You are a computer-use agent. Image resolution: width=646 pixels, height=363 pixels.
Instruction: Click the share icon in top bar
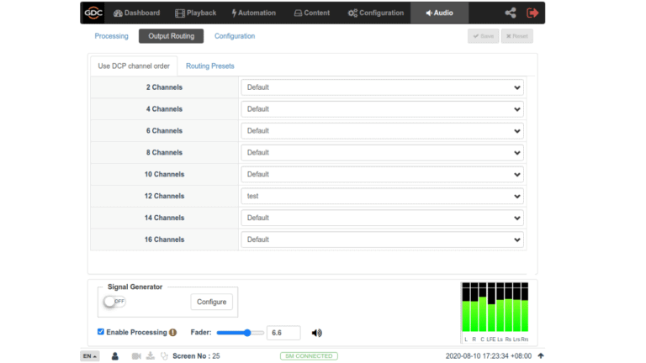tap(511, 13)
